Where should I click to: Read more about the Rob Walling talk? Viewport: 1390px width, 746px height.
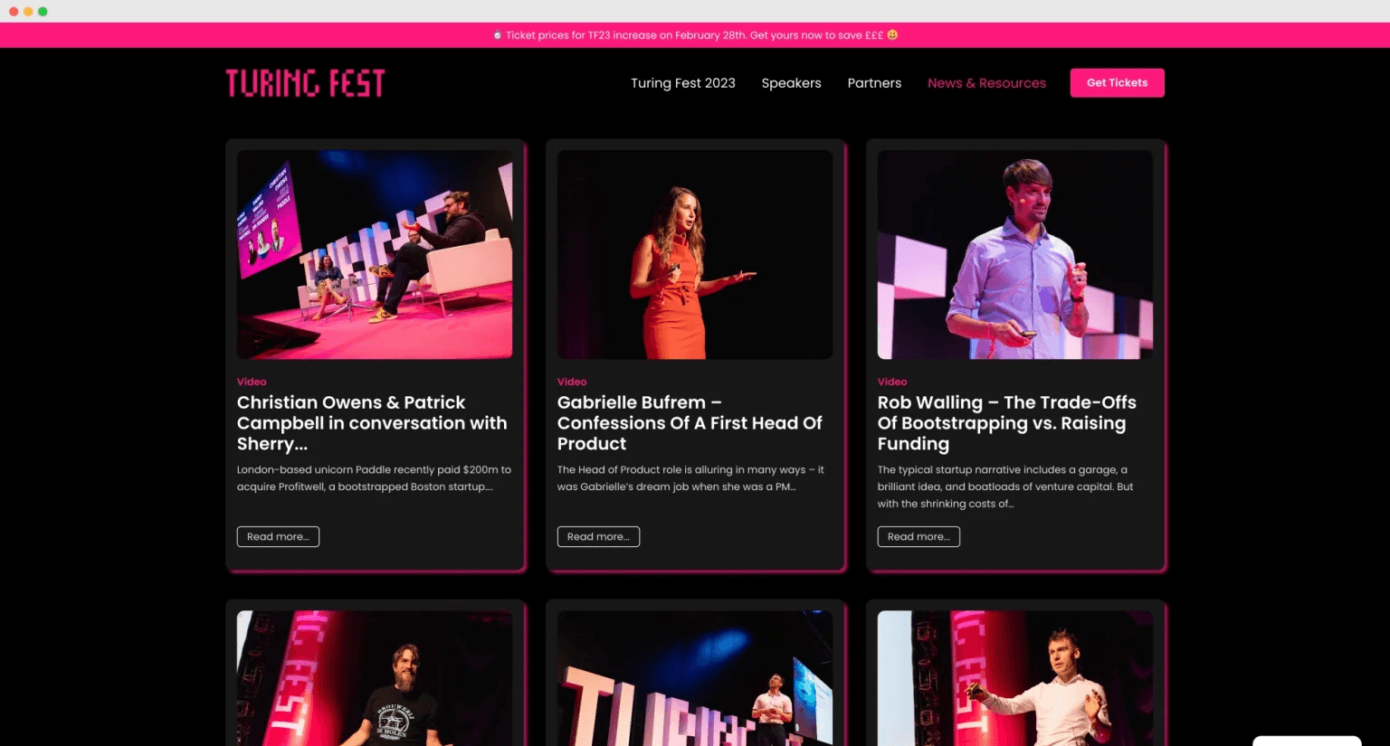click(919, 536)
